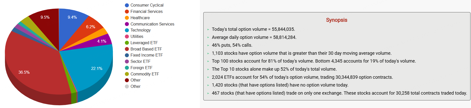Click the gray Other legend entry
The height and width of the screenshot is (108, 471).
pos(135,86)
